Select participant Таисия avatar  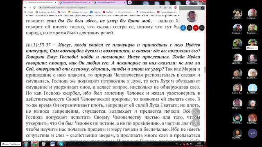click(x=237, y=13)
